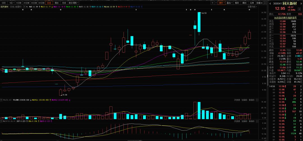Open the 5日 period dropdown
Image resolution: width=303 pixels, height=141 pixels.
point(12,3)
